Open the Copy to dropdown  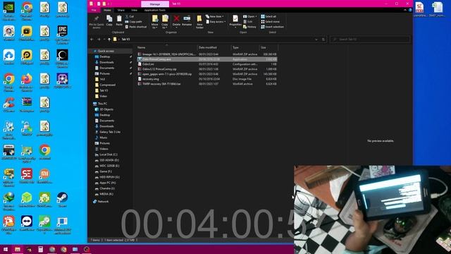165,22
